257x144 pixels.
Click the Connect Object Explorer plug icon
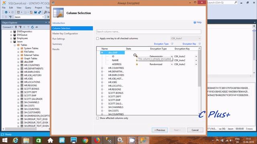(16, 27)
